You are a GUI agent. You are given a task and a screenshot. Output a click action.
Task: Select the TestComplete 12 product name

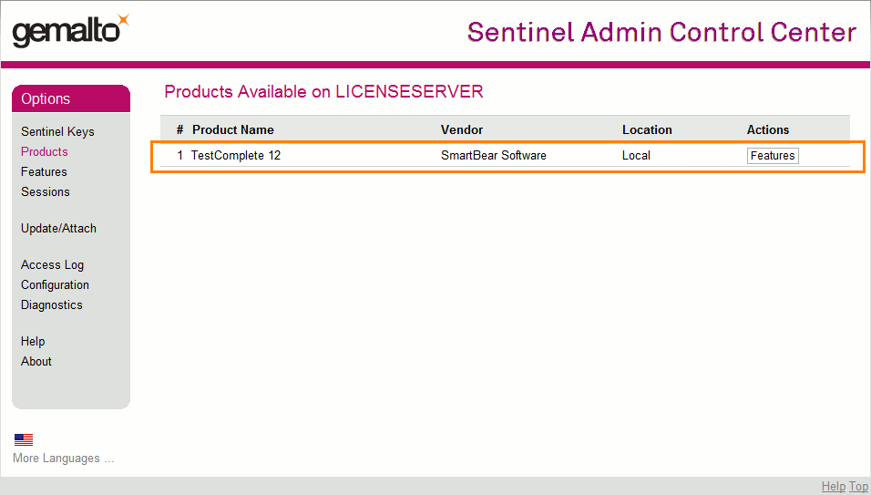pos(236,155)
